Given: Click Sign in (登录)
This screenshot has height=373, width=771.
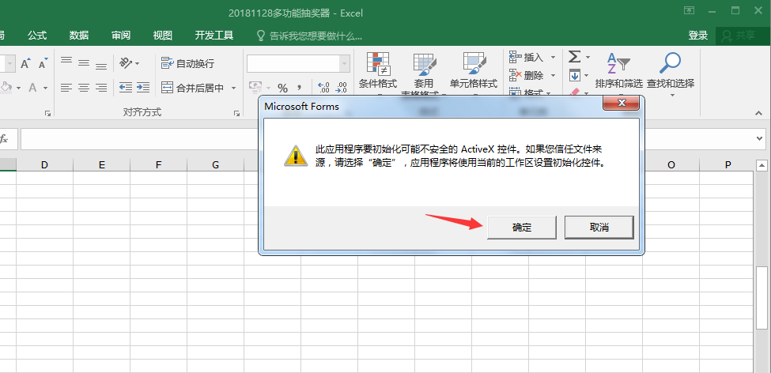Looking at the screenshot, I should point(697,36).
